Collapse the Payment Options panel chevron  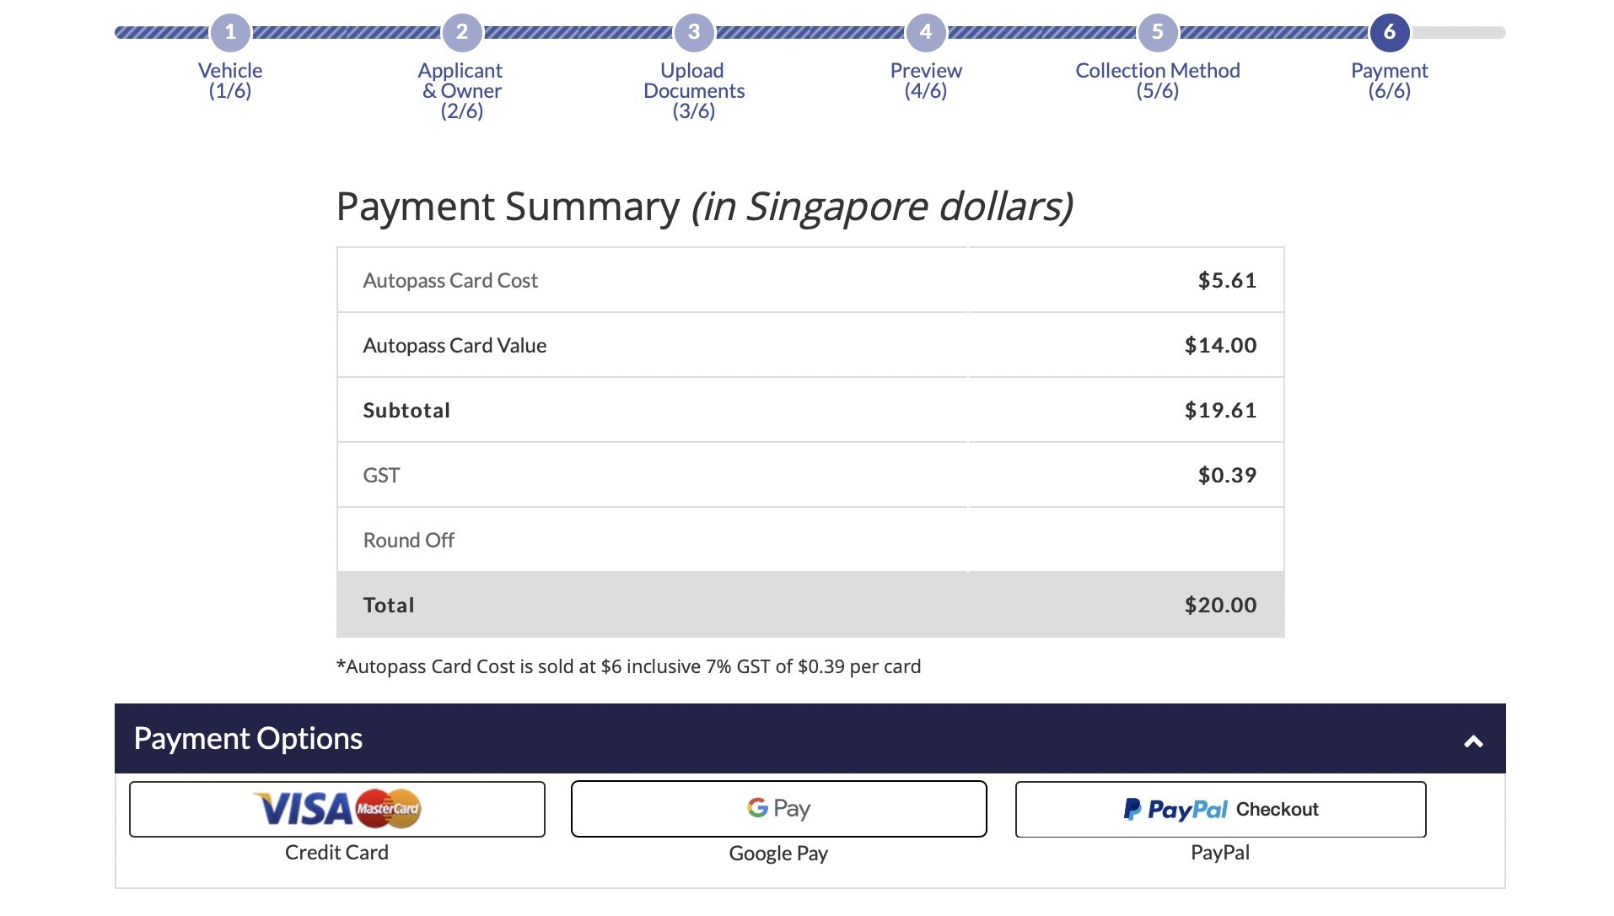click(x=1473, y=741)
